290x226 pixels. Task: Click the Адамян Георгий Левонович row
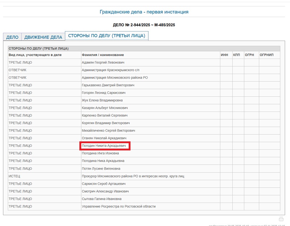coord(103,63)
